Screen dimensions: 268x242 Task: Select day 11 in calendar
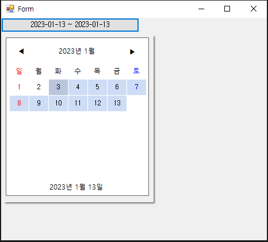click(78, 103)
